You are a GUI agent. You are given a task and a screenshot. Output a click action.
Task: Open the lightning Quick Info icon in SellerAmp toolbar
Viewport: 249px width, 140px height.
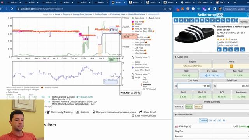pyautogui.click(x=175, y=21)
